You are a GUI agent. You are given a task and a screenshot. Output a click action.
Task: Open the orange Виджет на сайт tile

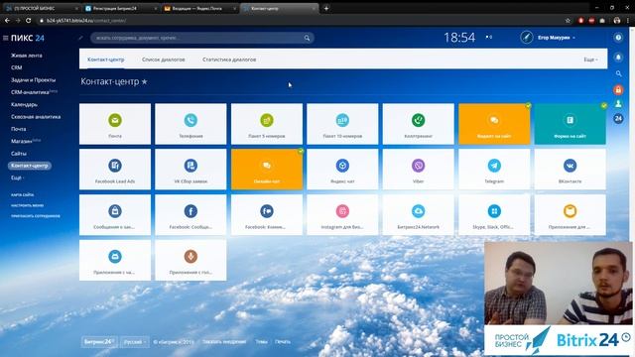494,124
